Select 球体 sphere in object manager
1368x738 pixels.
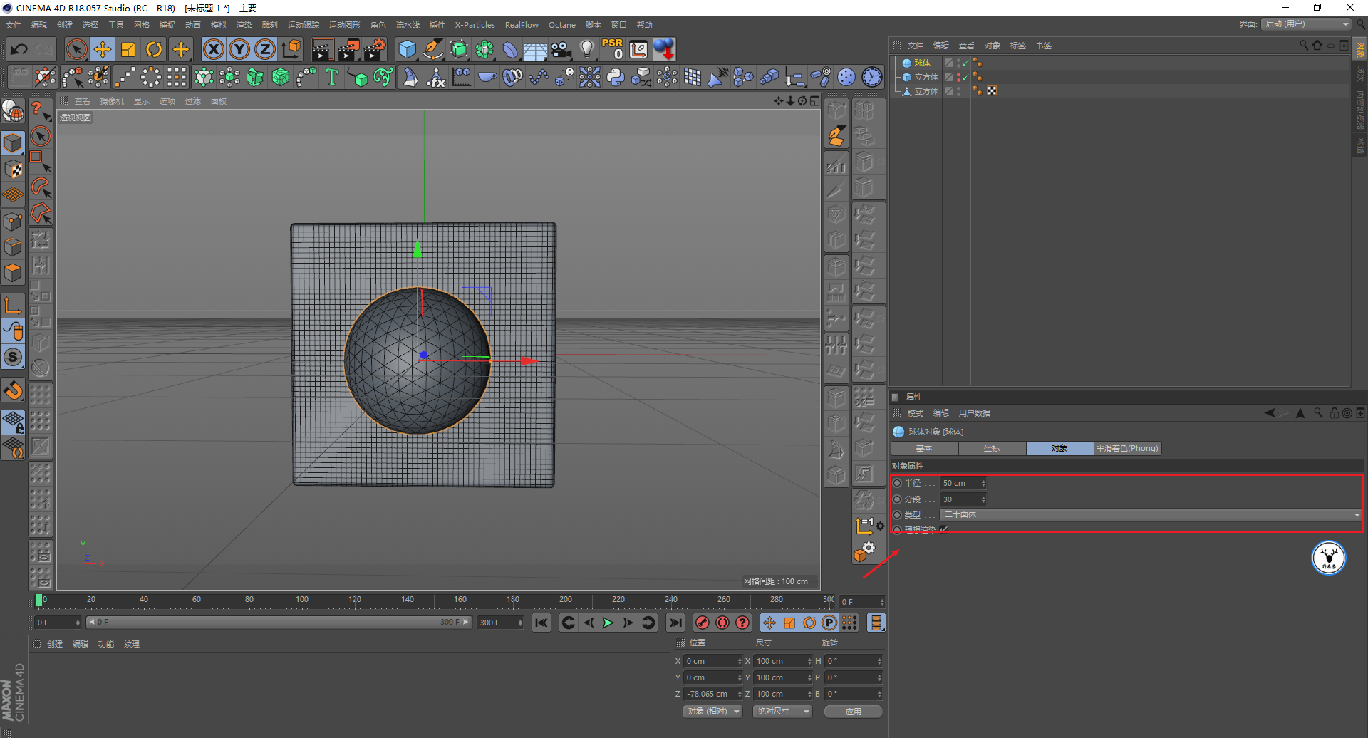pos(922,63)
